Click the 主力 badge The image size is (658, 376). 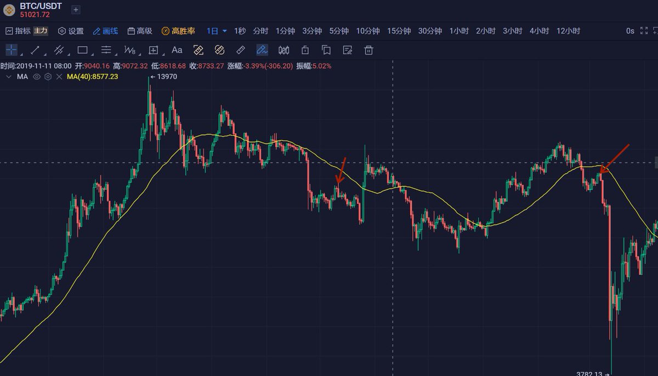[41, 31]
